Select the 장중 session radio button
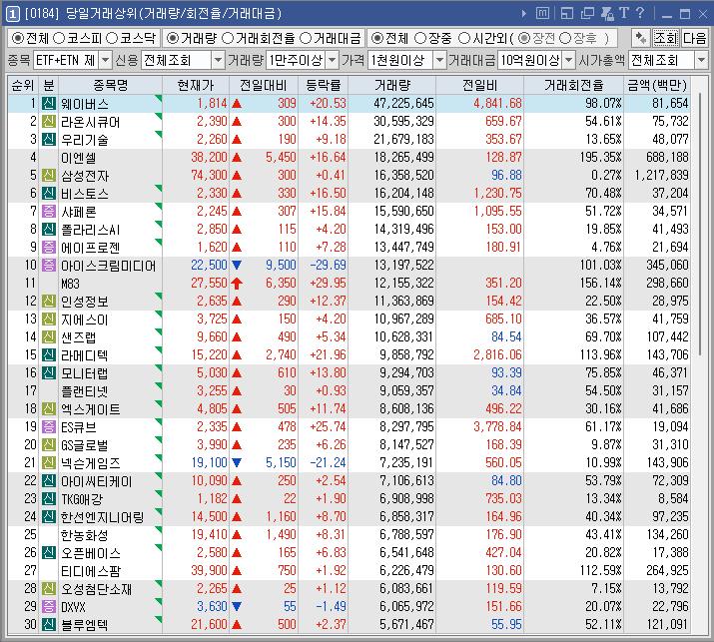The height and width of the screenshot is (642, 714). [x=420, y=38]
